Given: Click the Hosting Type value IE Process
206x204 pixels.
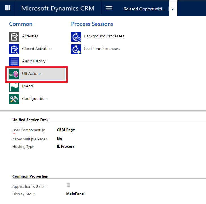Looking at the screenshot, I should click(x=65, y=146).
